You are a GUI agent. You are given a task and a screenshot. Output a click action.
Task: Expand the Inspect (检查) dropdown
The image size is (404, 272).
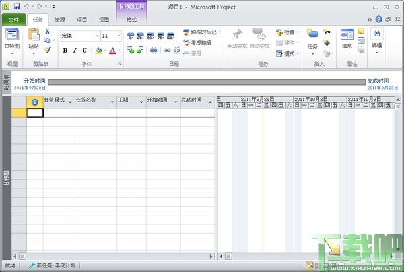pyautogui.click(x=298, y=32)
